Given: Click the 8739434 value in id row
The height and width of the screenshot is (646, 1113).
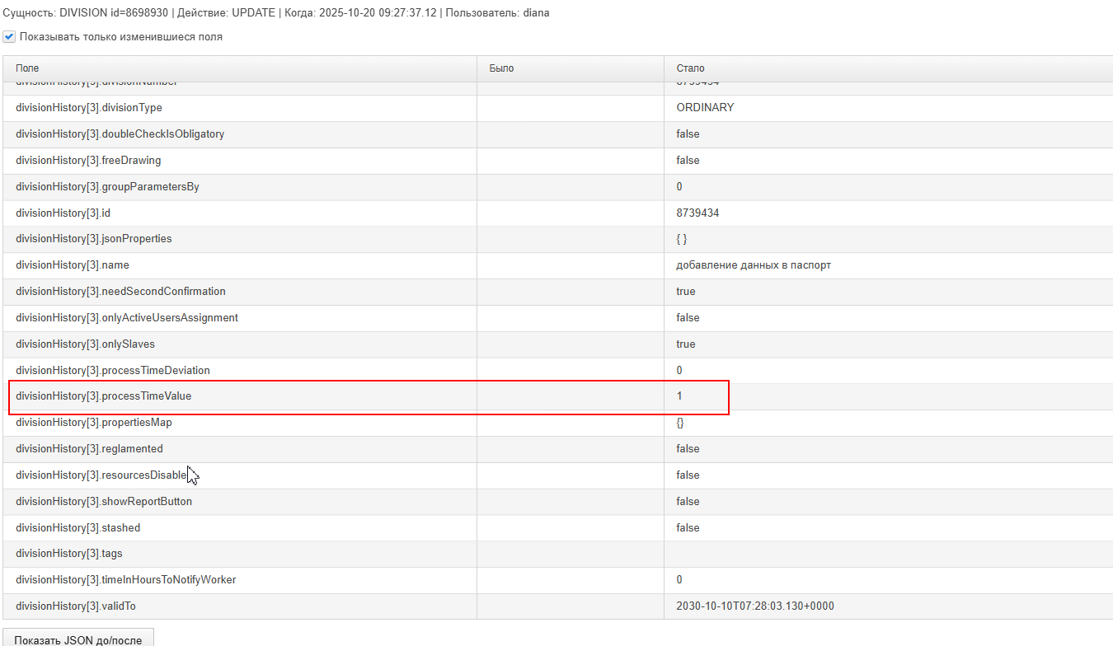Looking at the screenshot, I should point(697,213).
